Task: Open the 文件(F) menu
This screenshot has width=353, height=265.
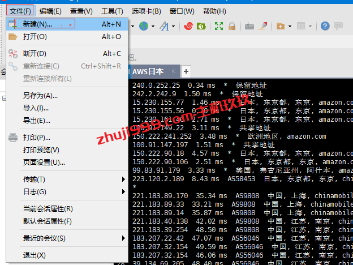Action: click(x=20, y=11)
